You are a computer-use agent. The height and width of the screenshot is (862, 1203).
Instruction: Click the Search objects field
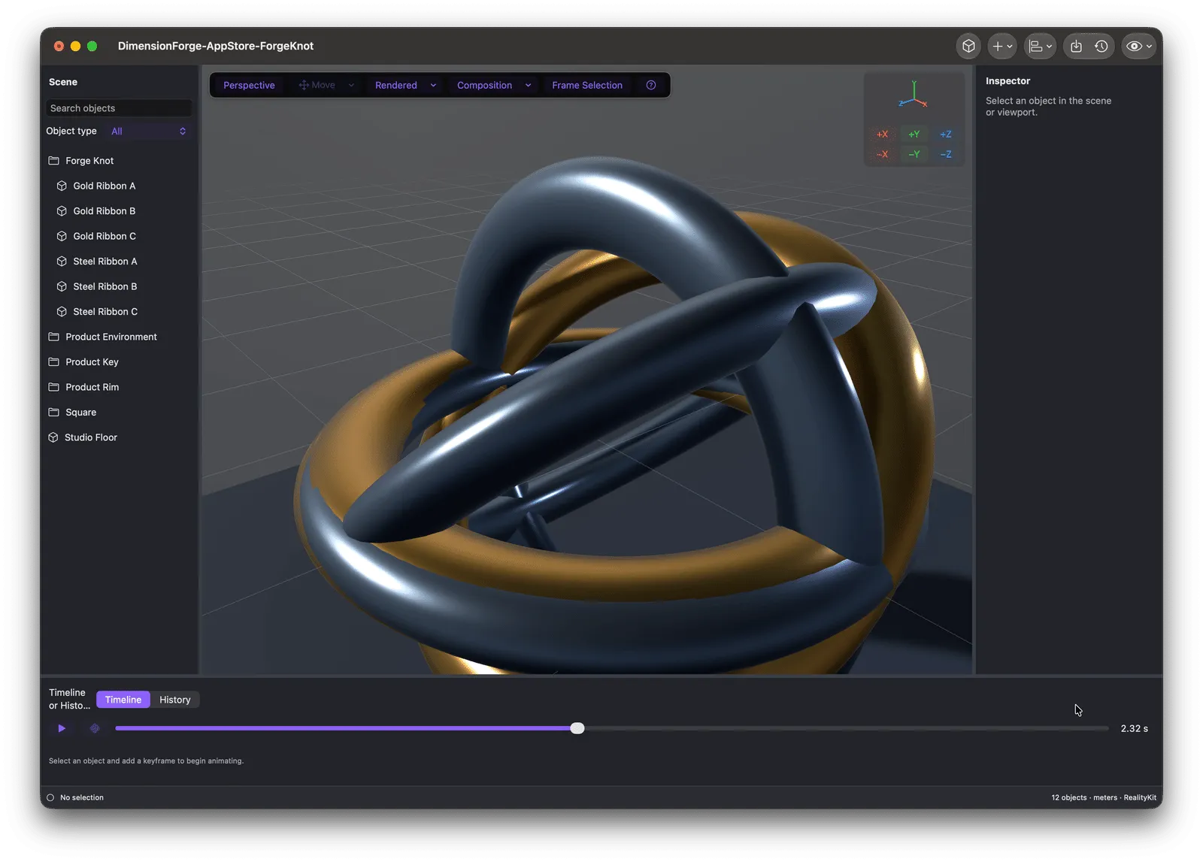[x=119, y=108]
